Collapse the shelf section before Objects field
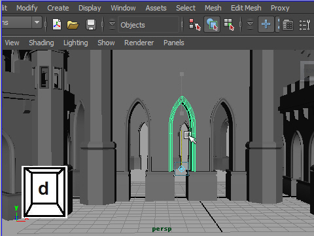 [112, 24]
